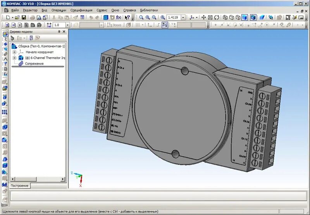Viewport: 310px width, 215px height.
Task: Pin the Дерево модели panel
Action: [59, 32]
